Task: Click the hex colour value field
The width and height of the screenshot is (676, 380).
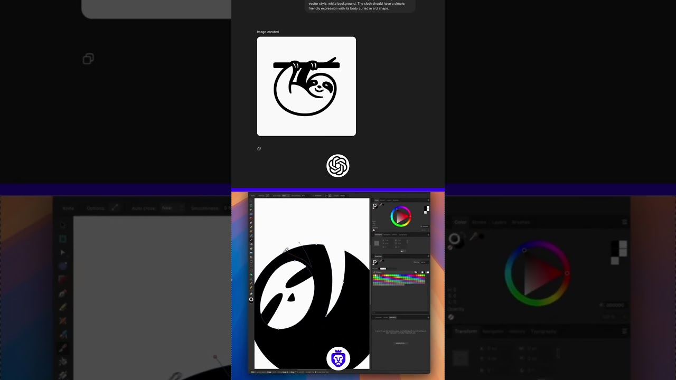Action: point(425,226)
